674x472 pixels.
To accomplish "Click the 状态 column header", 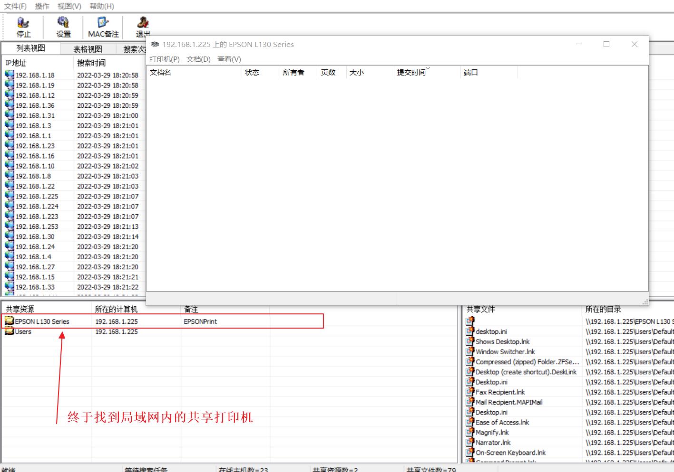I will point(253,72).
